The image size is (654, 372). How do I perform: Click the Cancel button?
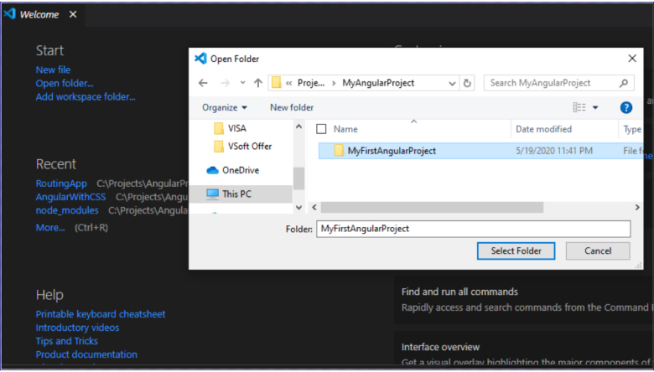point(597,251)
